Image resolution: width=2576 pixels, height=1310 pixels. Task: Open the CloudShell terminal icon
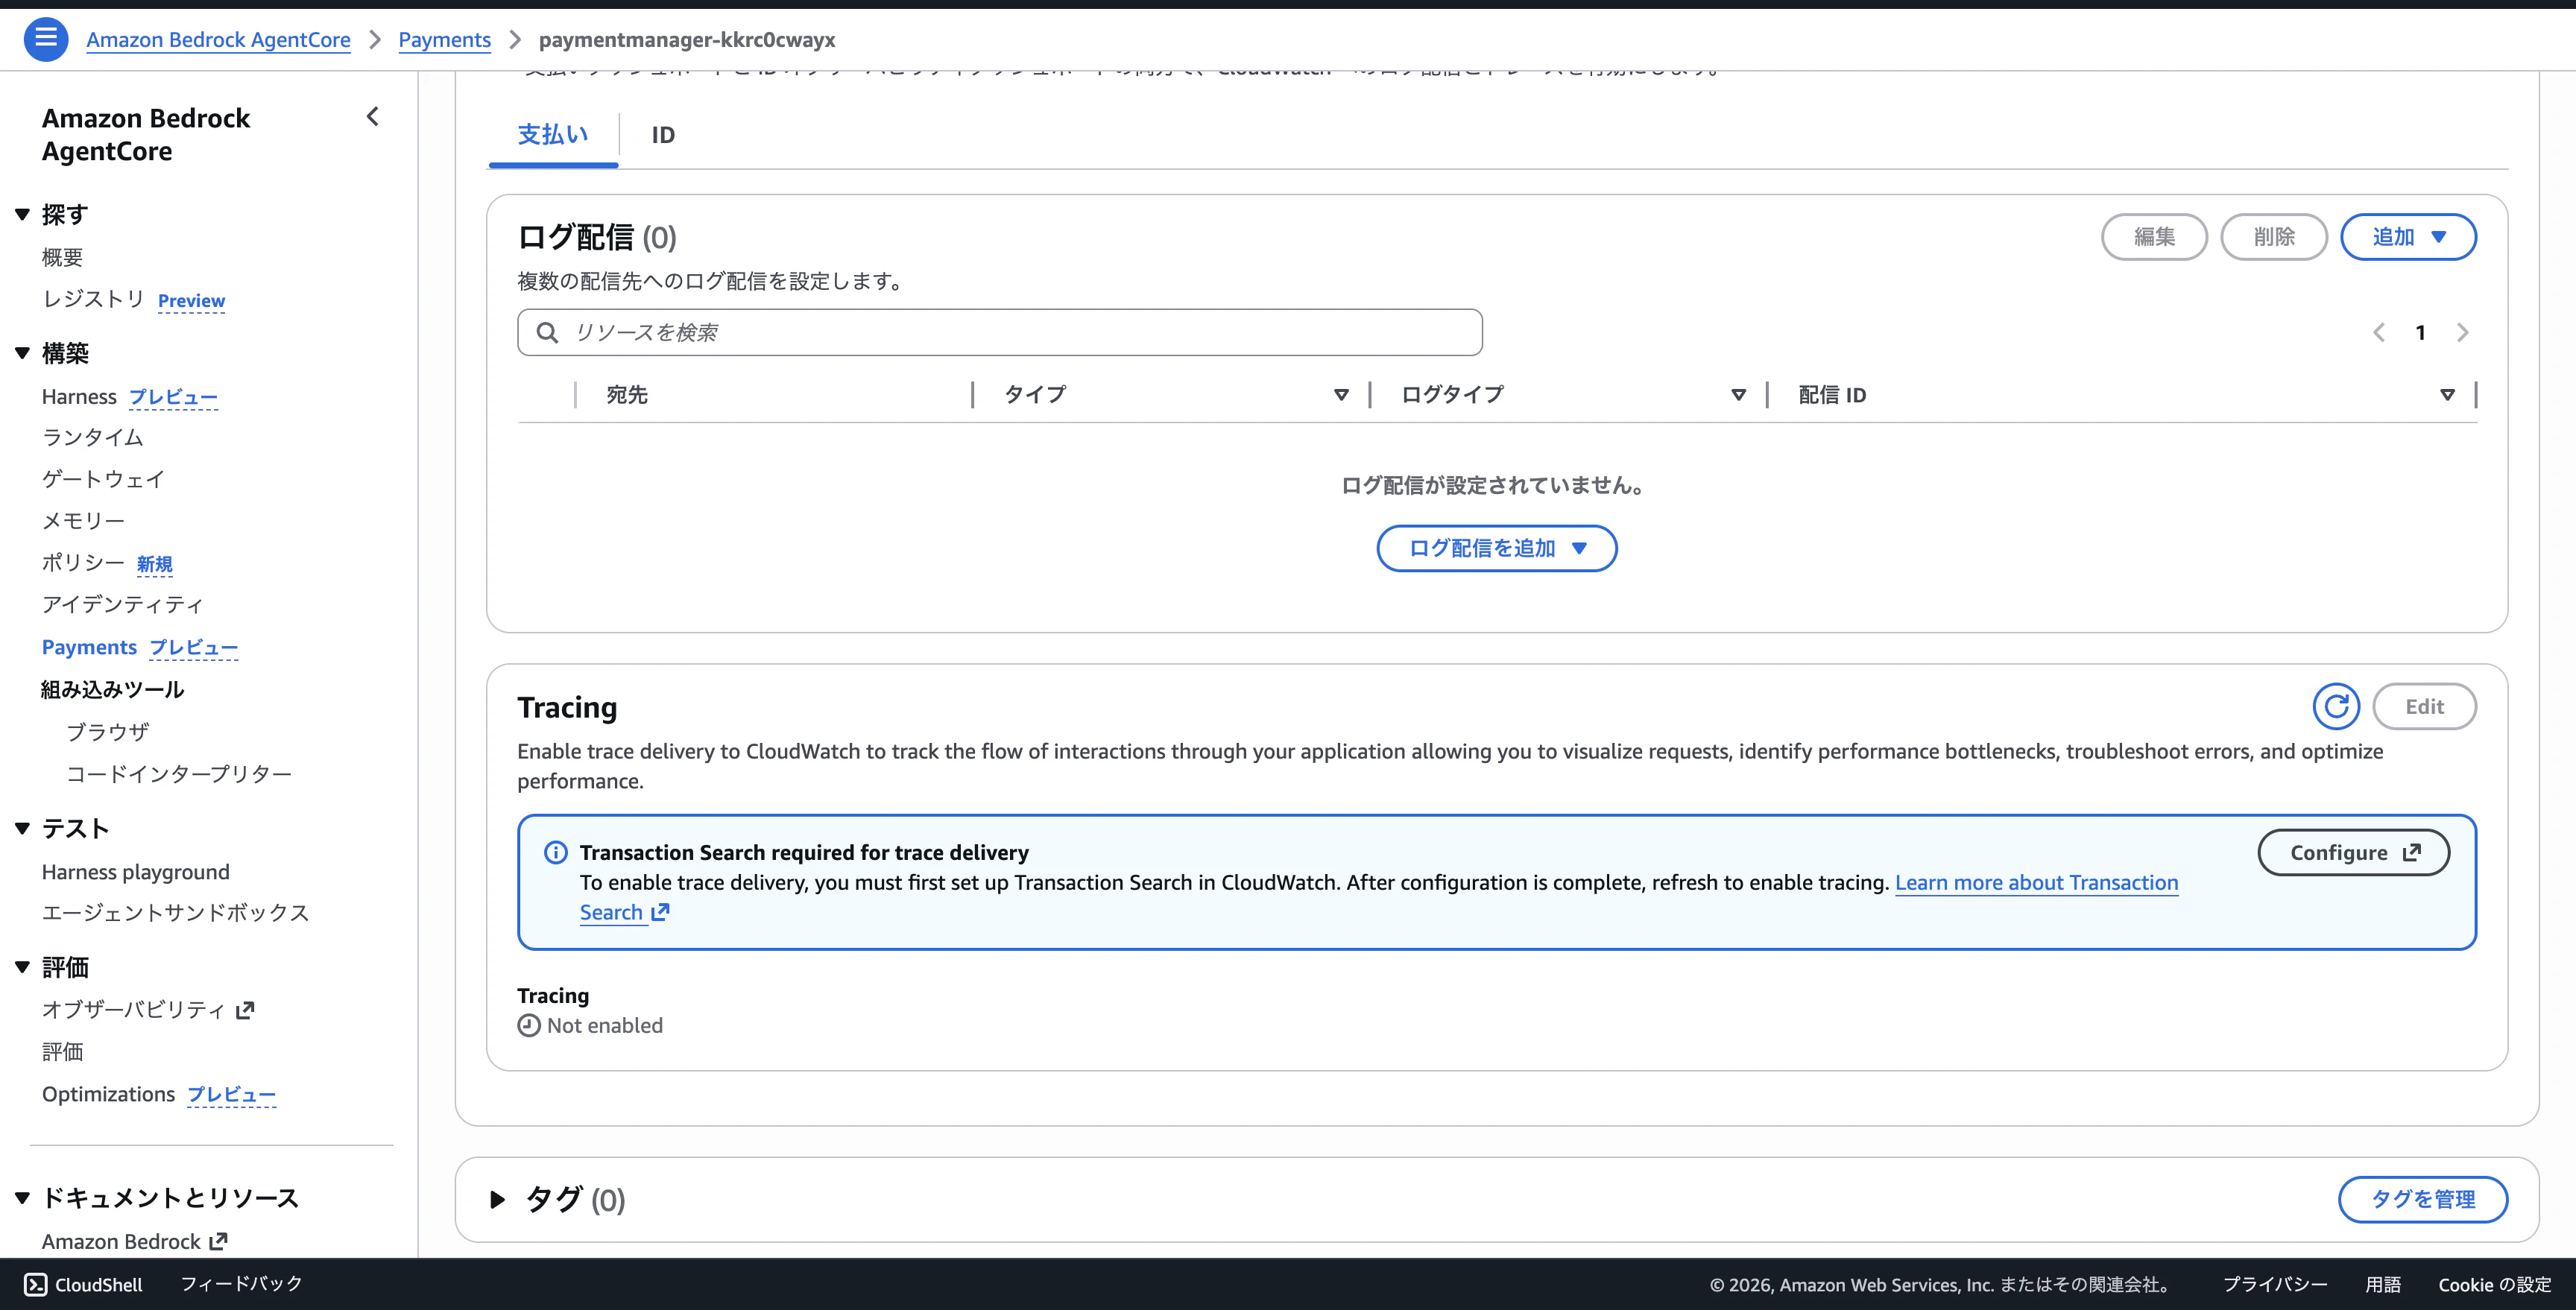click(x=36, y=1285)
